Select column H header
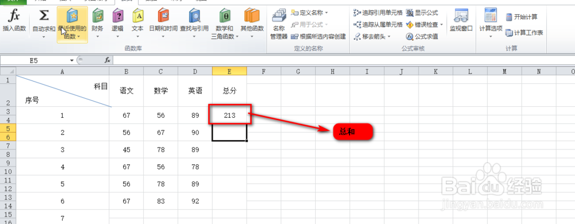The height and width of the screenshot is (224, 575). [332, 71]
